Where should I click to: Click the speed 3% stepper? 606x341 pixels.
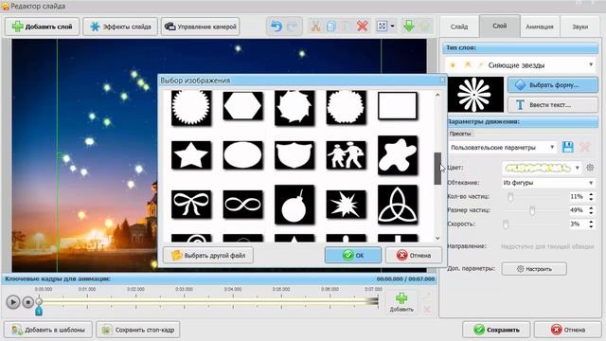[591, 224]
